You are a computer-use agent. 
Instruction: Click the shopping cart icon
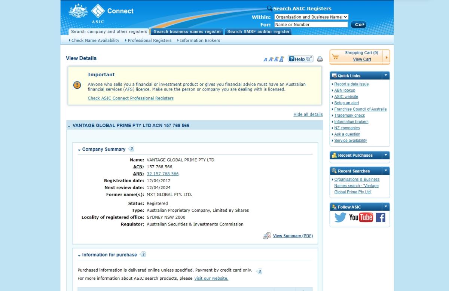pos(336,56)
